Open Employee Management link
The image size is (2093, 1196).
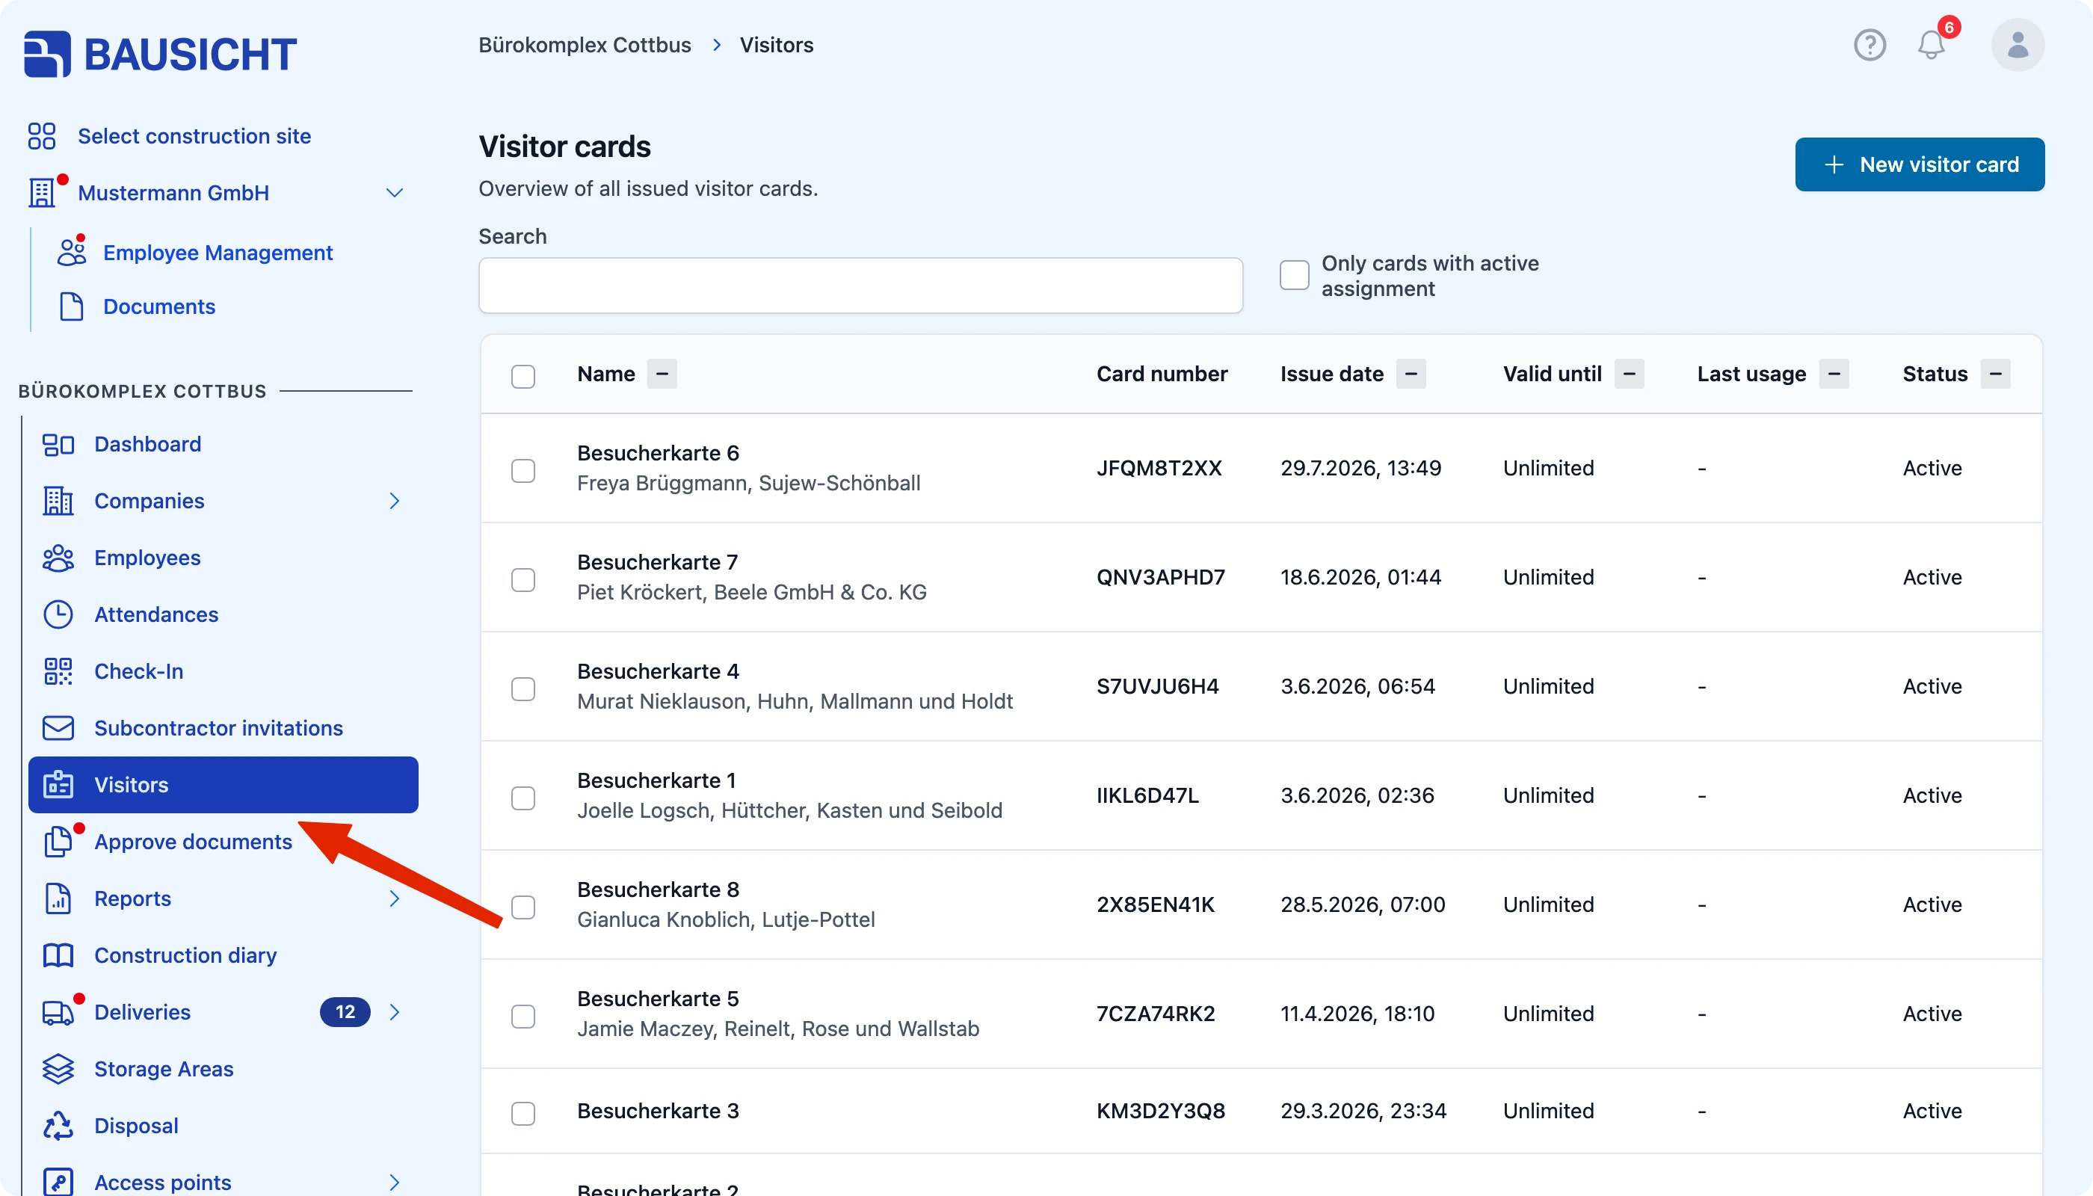click(x=218, y=252)
